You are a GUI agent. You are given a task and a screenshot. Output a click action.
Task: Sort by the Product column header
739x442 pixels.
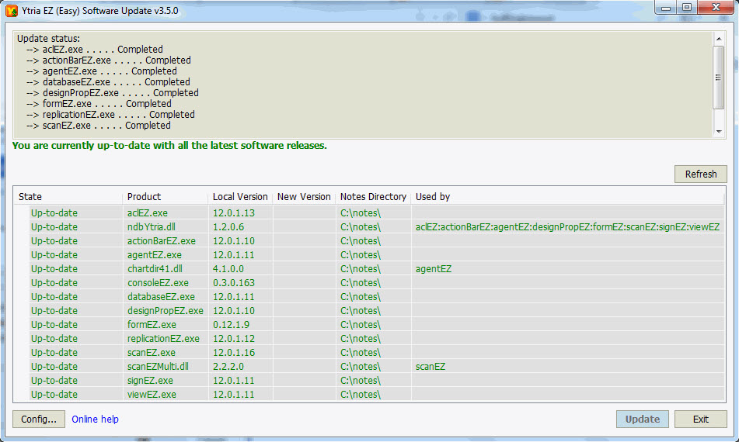pyautogui.click(x=145, y=196)
